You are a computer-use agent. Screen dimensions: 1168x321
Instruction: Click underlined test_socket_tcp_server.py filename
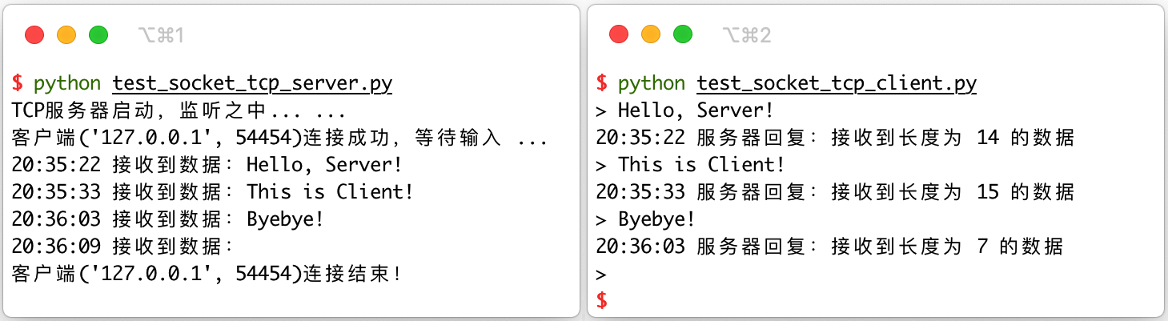click(x=252, y=83)
